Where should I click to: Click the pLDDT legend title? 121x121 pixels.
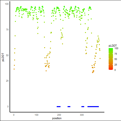pyautogui.click(x=113, y=46)
